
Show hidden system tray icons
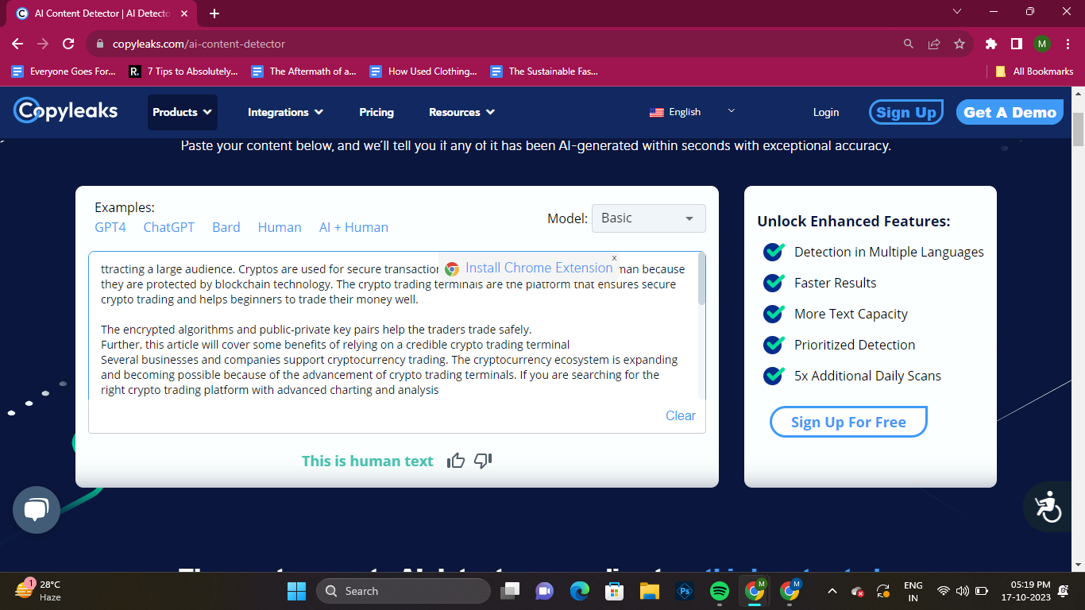point(832,591)
